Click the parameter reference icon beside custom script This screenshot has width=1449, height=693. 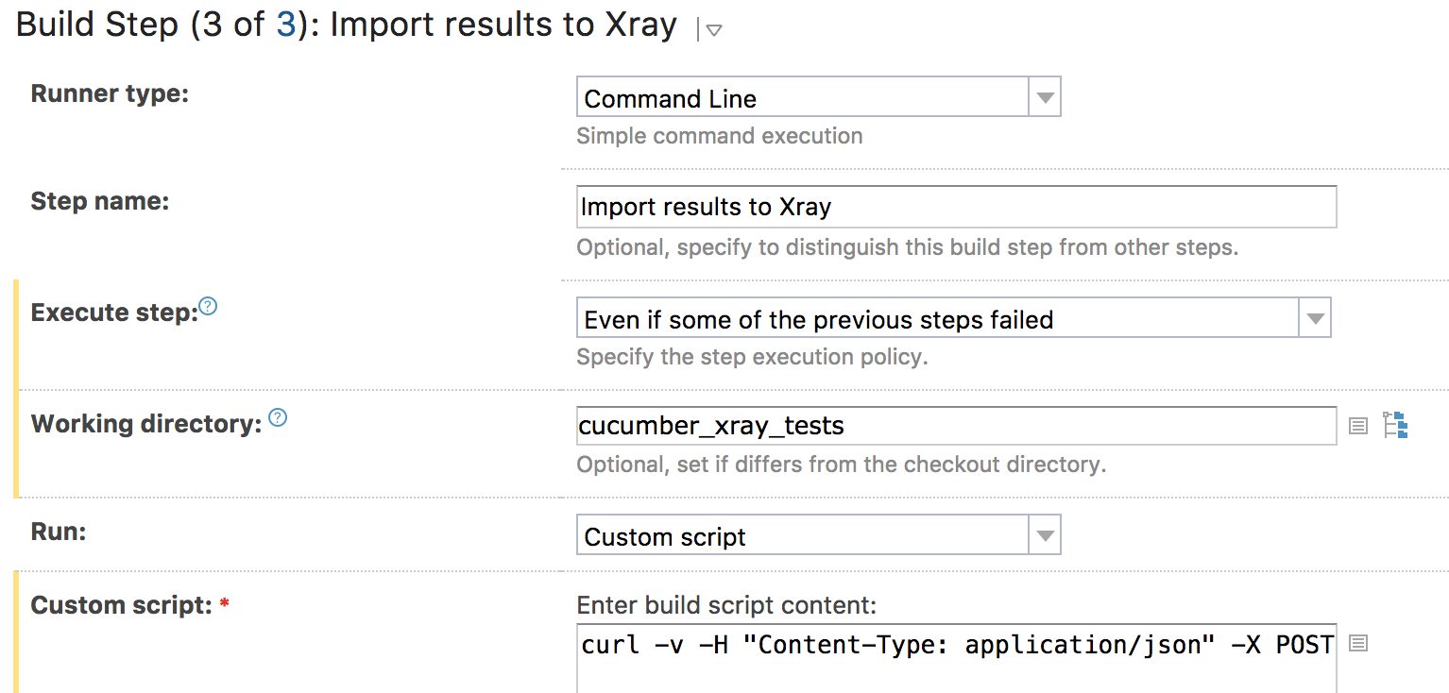[x=1357, y=644]
